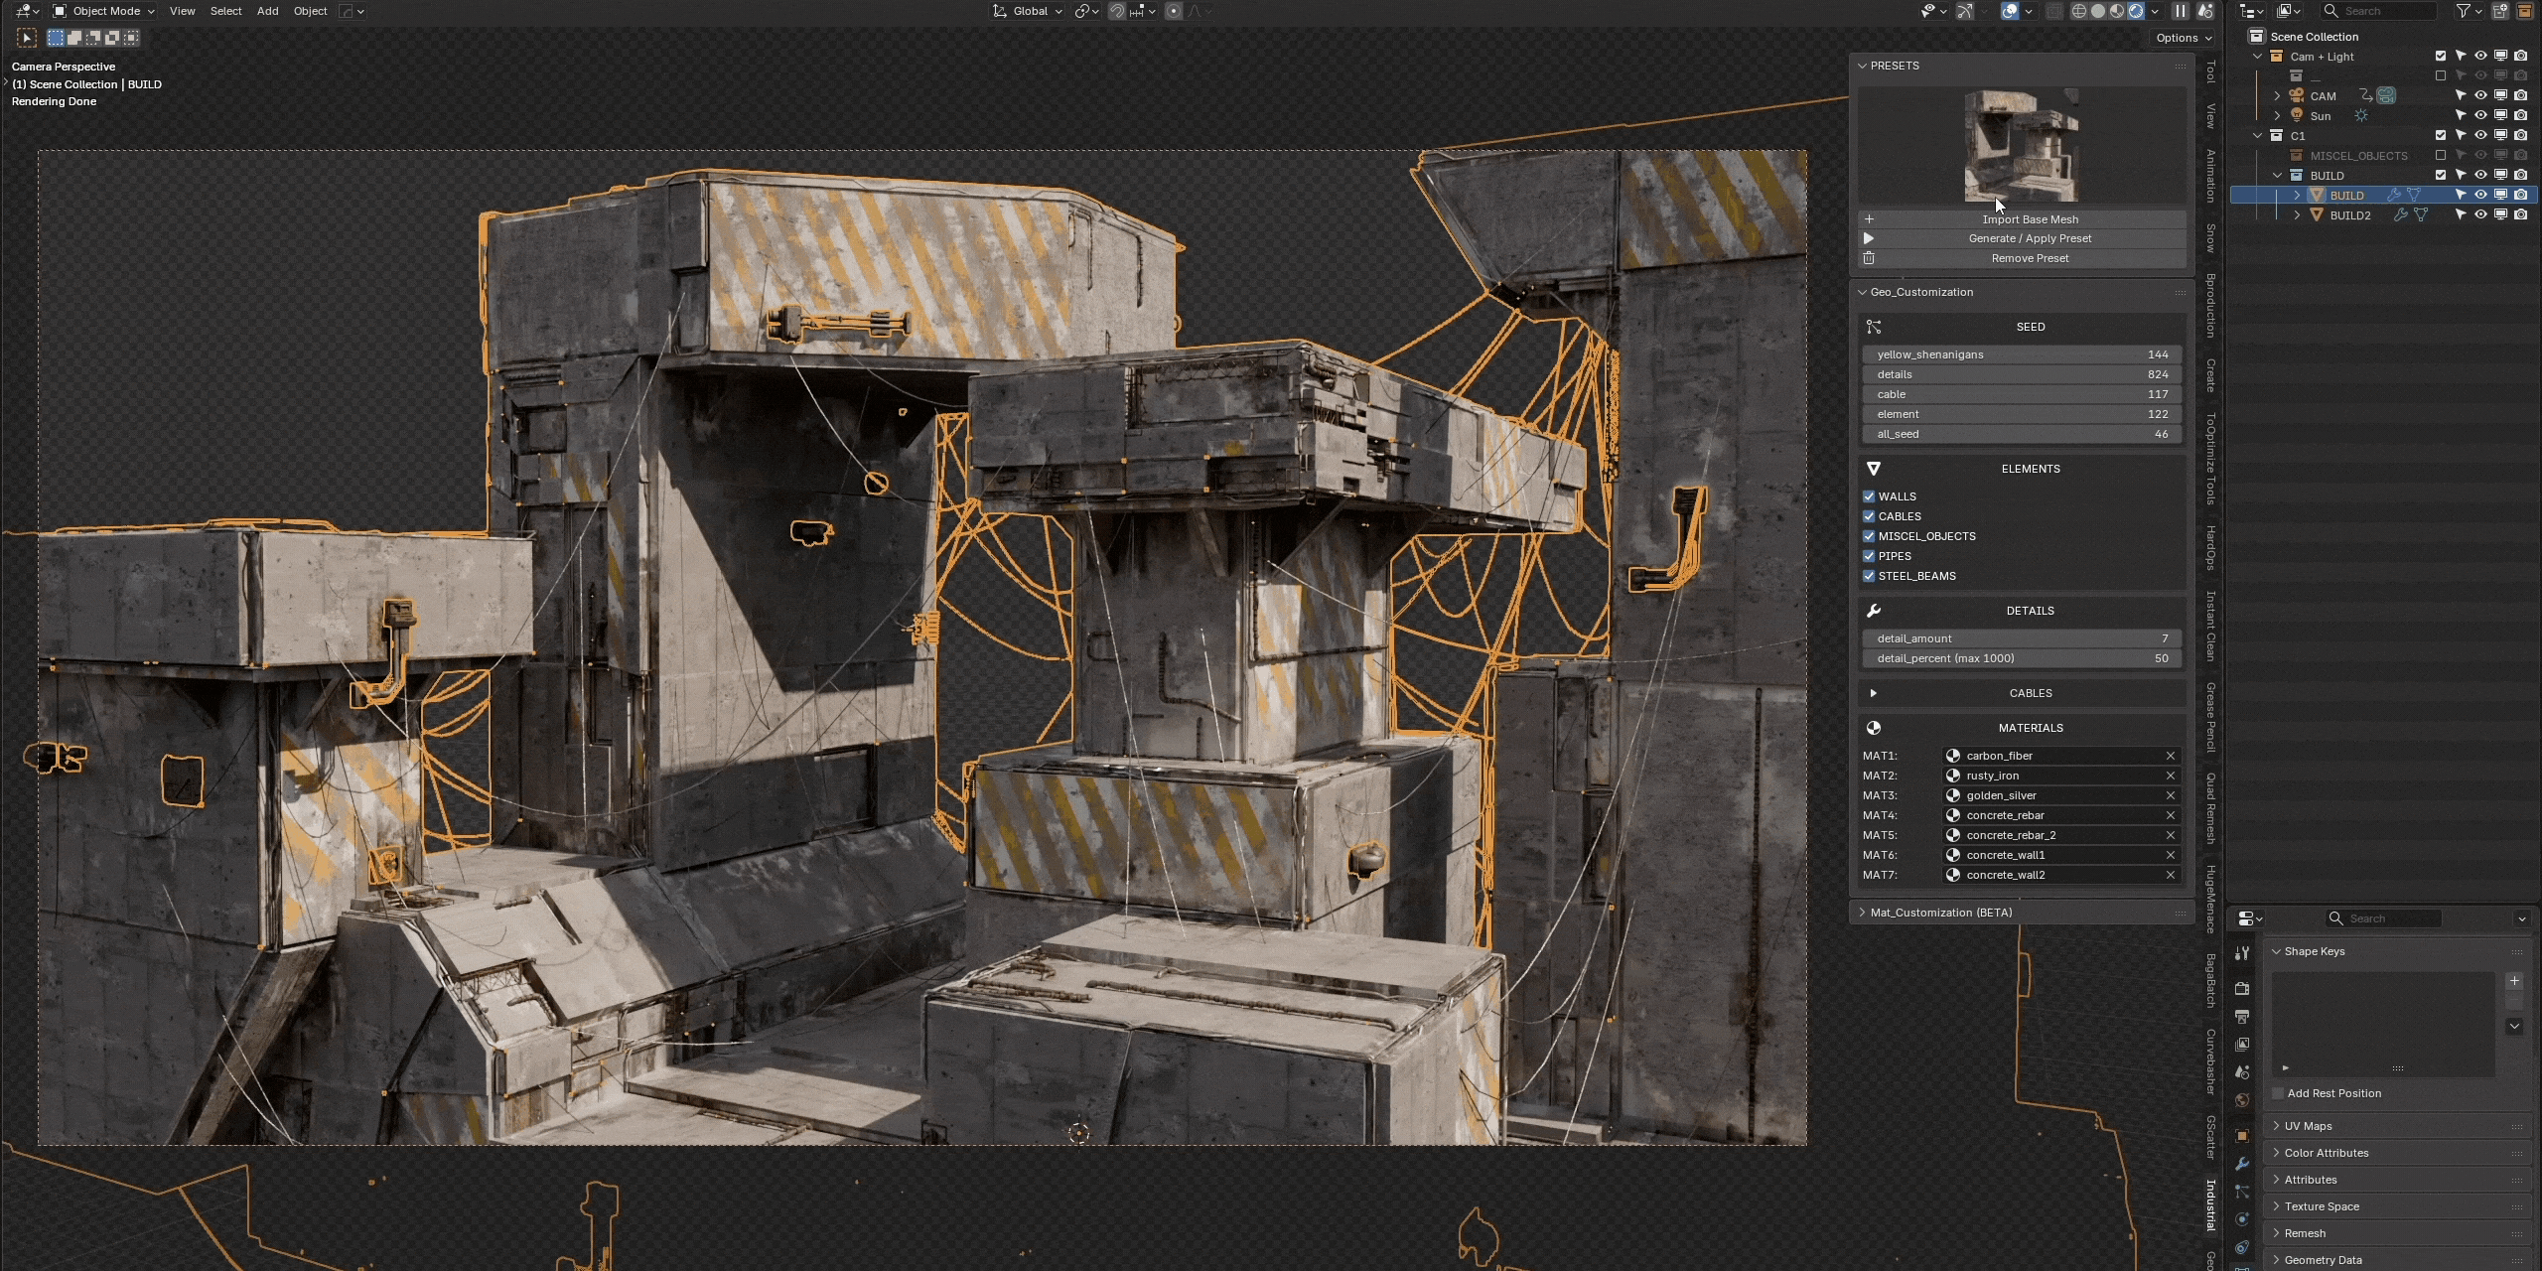The width and height of the screenshot is (2542, 1271).
Task: Enable Add Rest Position checkbox
Action: 2278,1093
